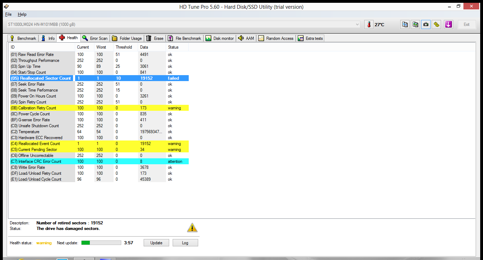Select the Start/Stop Count row
The height and width of the screenshot is (260, 483).
(99, 72)
